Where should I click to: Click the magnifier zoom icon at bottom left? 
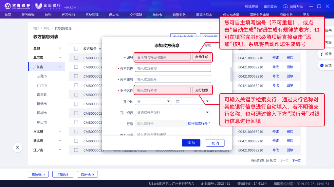[x=18, y=148]
